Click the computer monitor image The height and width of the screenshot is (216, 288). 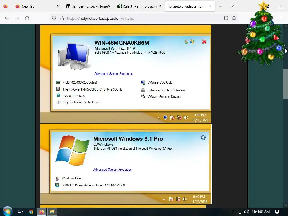click(74, 56)
